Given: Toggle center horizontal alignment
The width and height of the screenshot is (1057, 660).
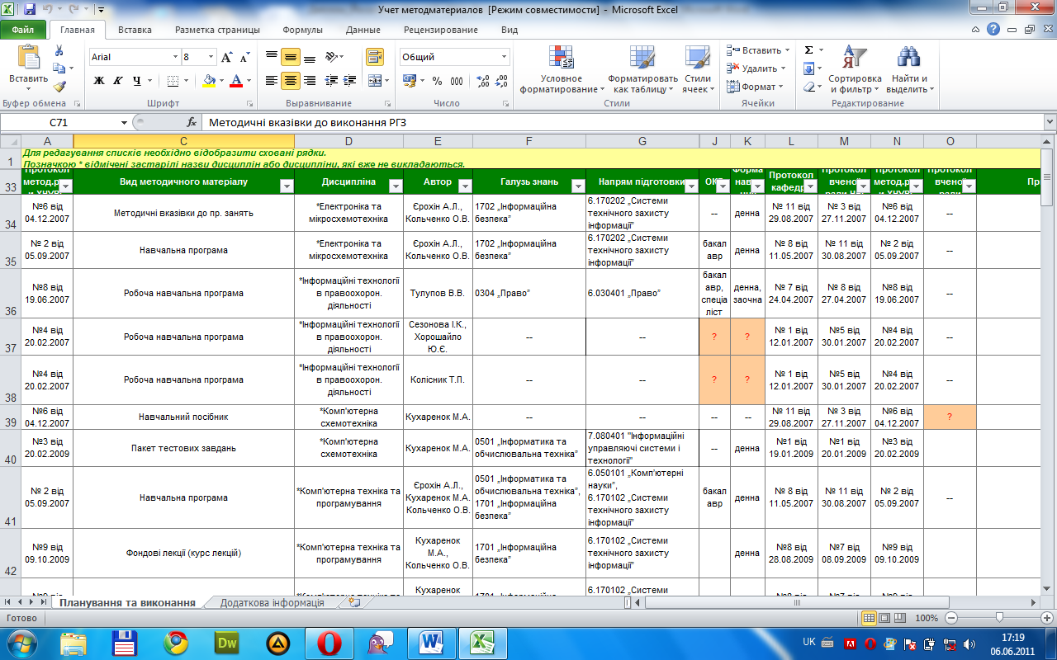Looking at the screenshot, I should 290,81.
